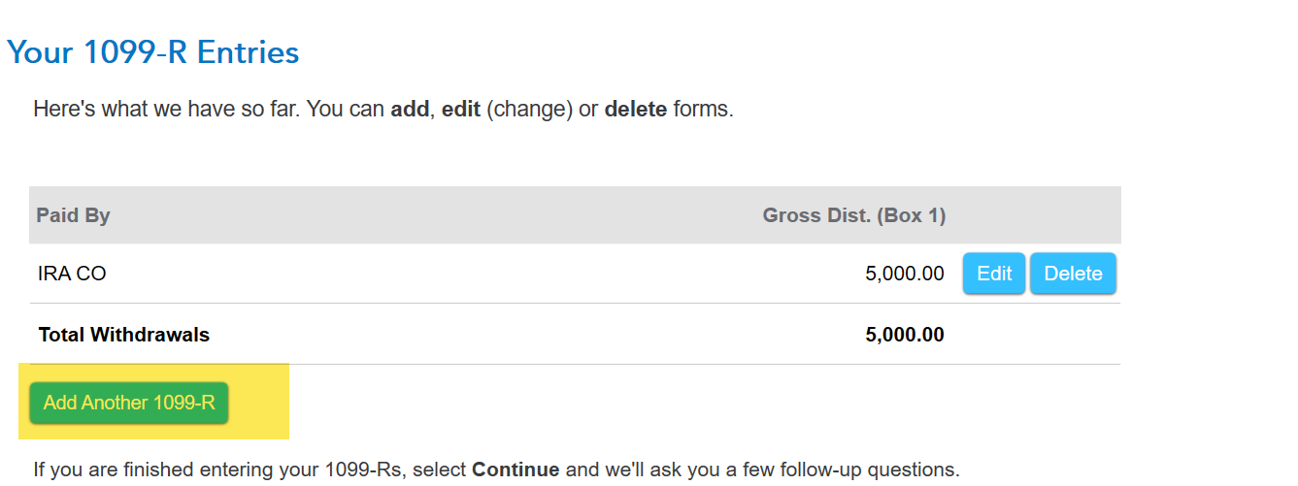This screenshot has width=1298, height=486.
Task: Click the bold Continue word in the bottom sentence
Action: coord(516,470)
